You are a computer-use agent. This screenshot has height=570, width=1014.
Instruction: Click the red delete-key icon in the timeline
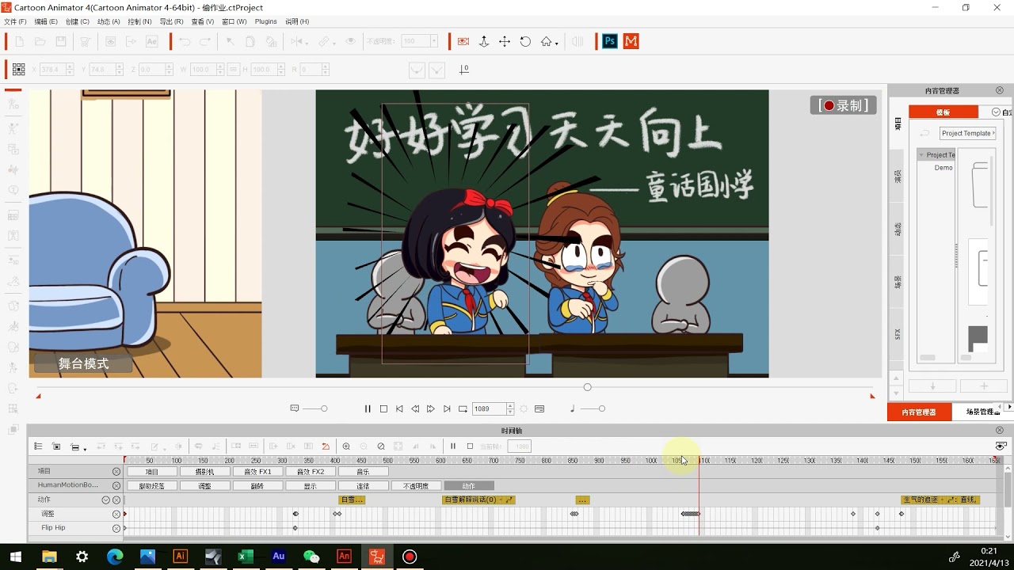pos(326,446)
